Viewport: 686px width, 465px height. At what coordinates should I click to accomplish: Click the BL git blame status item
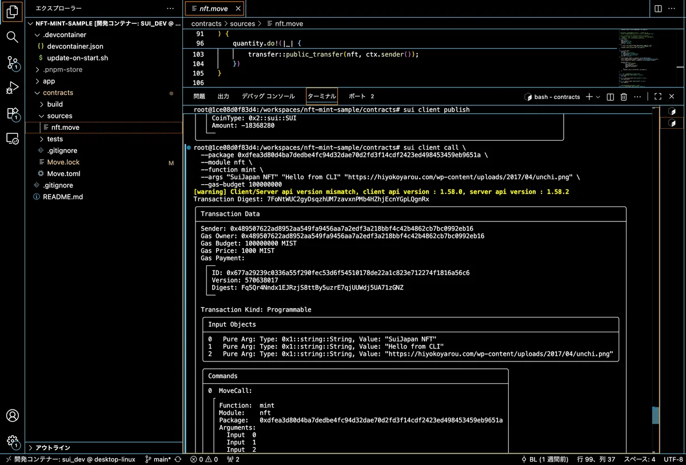click(x=545, y=459)
